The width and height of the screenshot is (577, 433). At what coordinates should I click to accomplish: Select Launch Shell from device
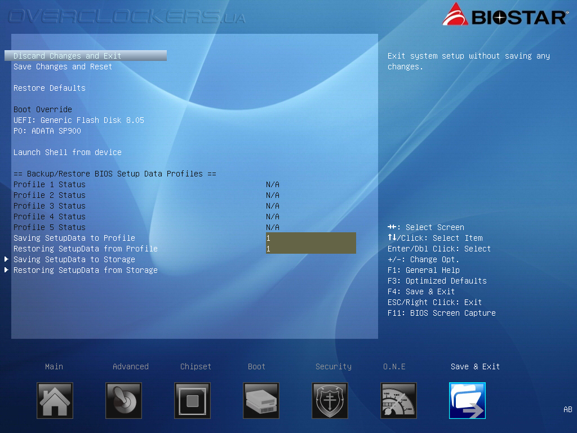68,152
